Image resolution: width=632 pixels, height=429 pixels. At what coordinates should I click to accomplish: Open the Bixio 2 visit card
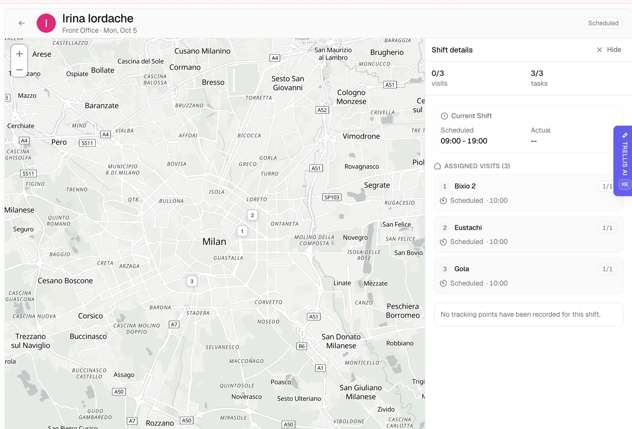(528, 193)
